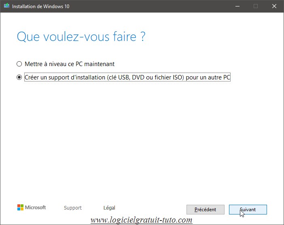Click the Microsoft logo
Image resolution: width=284 pixels, height=225 pixels.
coord(32,208)
